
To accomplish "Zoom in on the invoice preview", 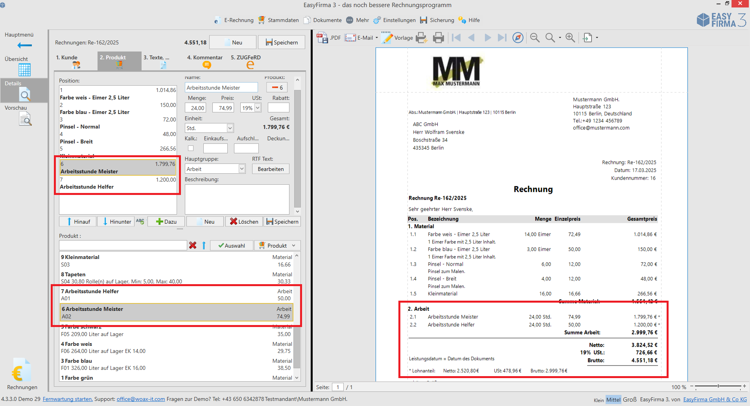I will [570, 38].
